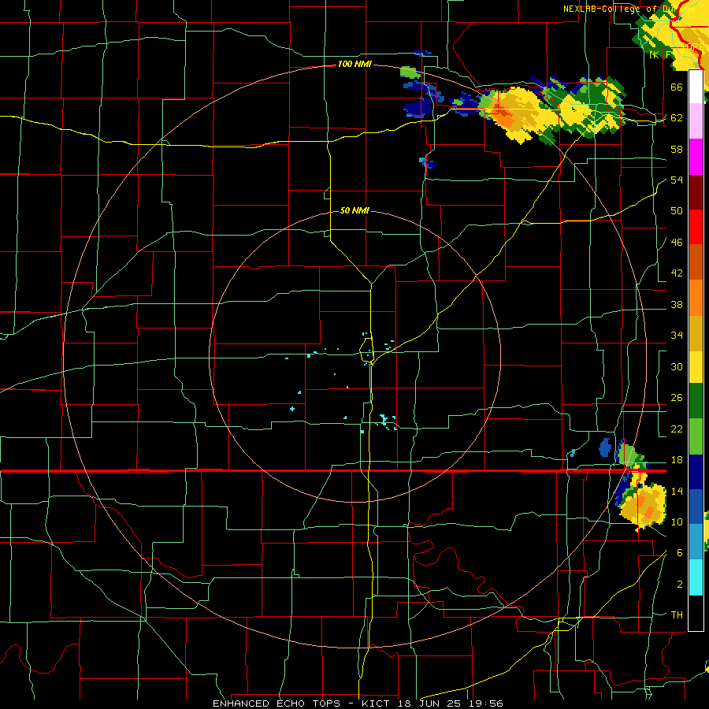Click the legend value "58"

pos(677,149)
